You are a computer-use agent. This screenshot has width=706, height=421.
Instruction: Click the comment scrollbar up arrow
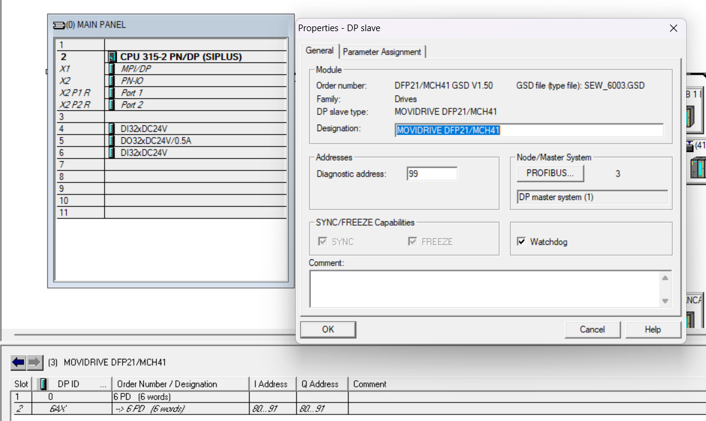point(665,278)
